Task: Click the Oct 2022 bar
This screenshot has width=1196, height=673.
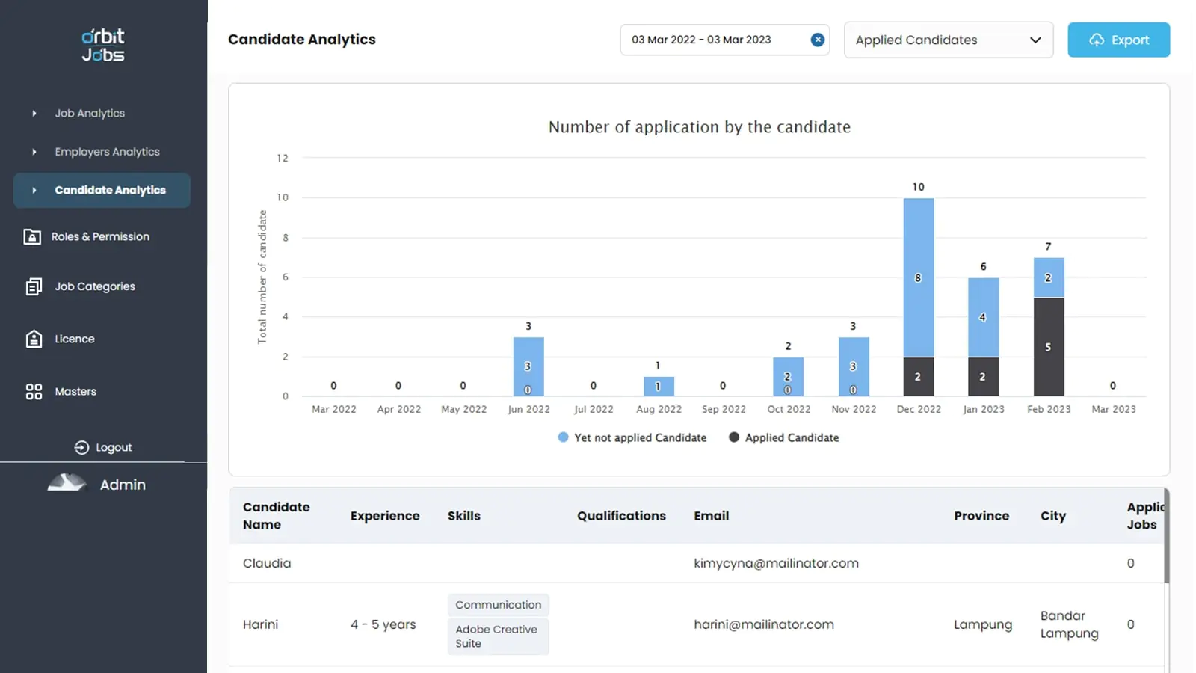Action: click(x=788, y=376)
